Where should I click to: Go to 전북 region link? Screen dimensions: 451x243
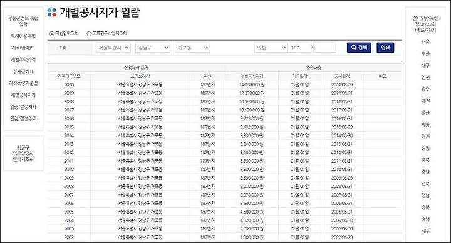pos(425,184)
